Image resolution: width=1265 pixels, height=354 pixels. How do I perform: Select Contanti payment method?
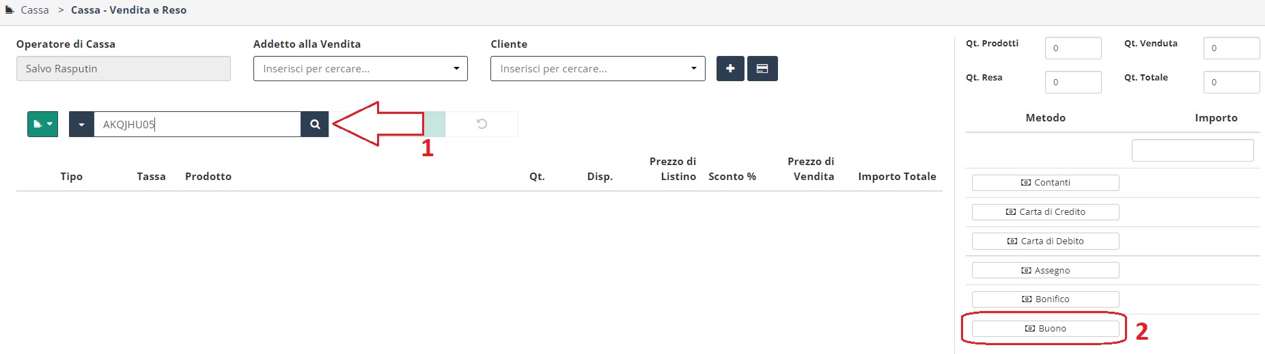pos(1045,183)
